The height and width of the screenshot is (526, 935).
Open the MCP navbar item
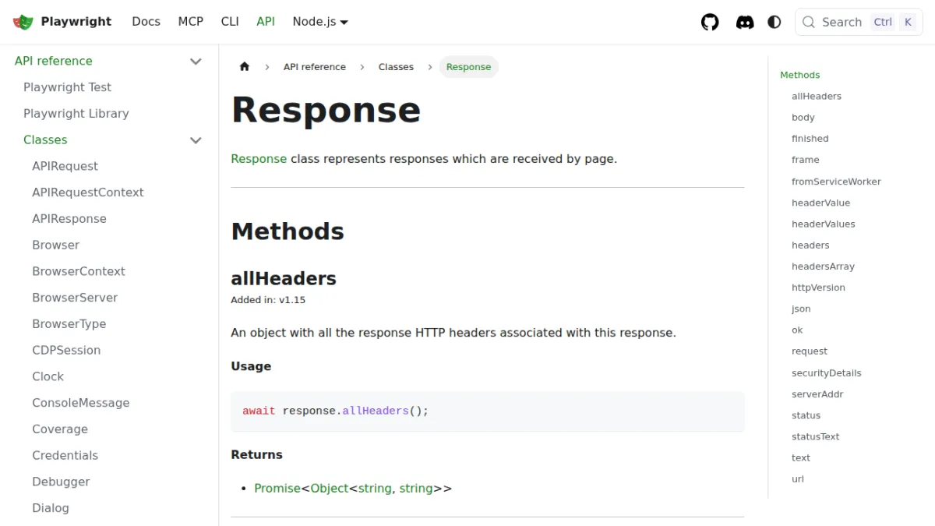(x=190, y=22)
